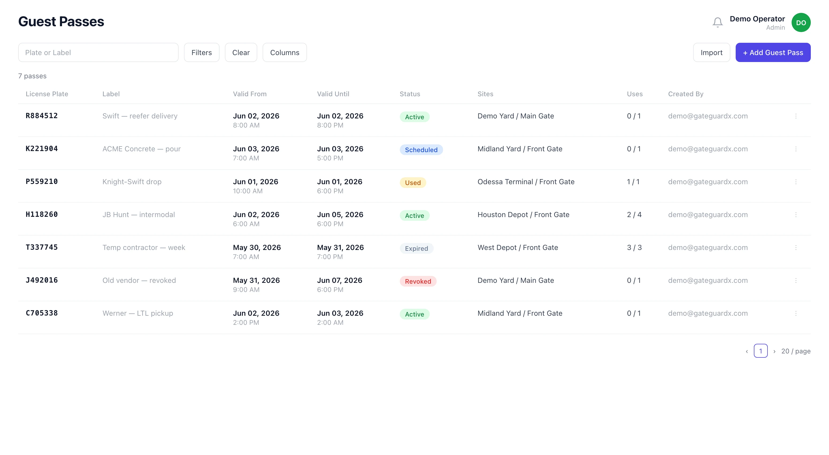This screenshot has width=829, height=455.
Task: Click label Swift — reefer delivery
Action: 140,116
